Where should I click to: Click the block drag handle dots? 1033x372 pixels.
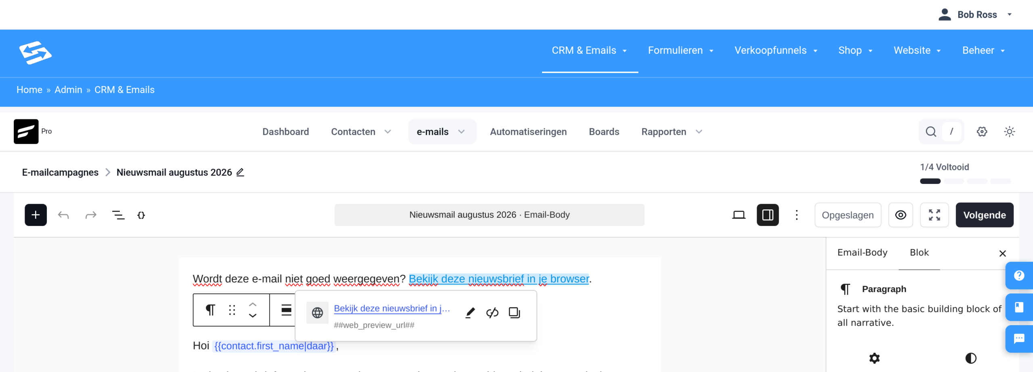232,310
